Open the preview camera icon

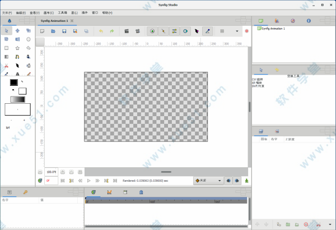[x=138, y=31]
